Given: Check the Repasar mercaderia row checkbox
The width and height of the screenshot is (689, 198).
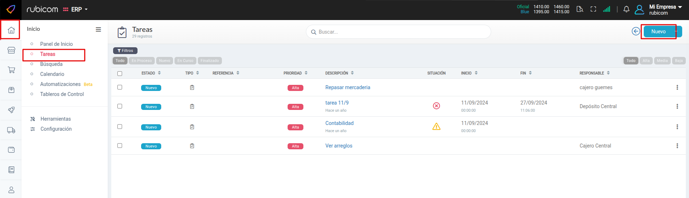Looking at the screenshot, I should point(120,87).
